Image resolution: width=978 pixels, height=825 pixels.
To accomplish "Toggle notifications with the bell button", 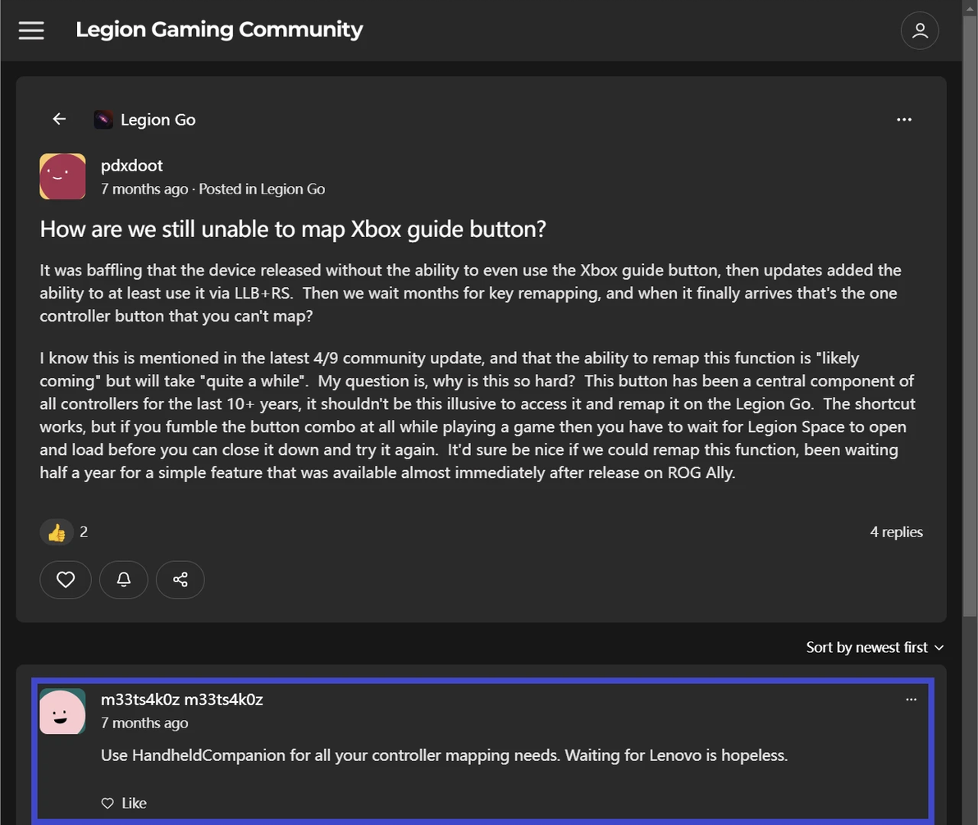I will click(124, 580).
